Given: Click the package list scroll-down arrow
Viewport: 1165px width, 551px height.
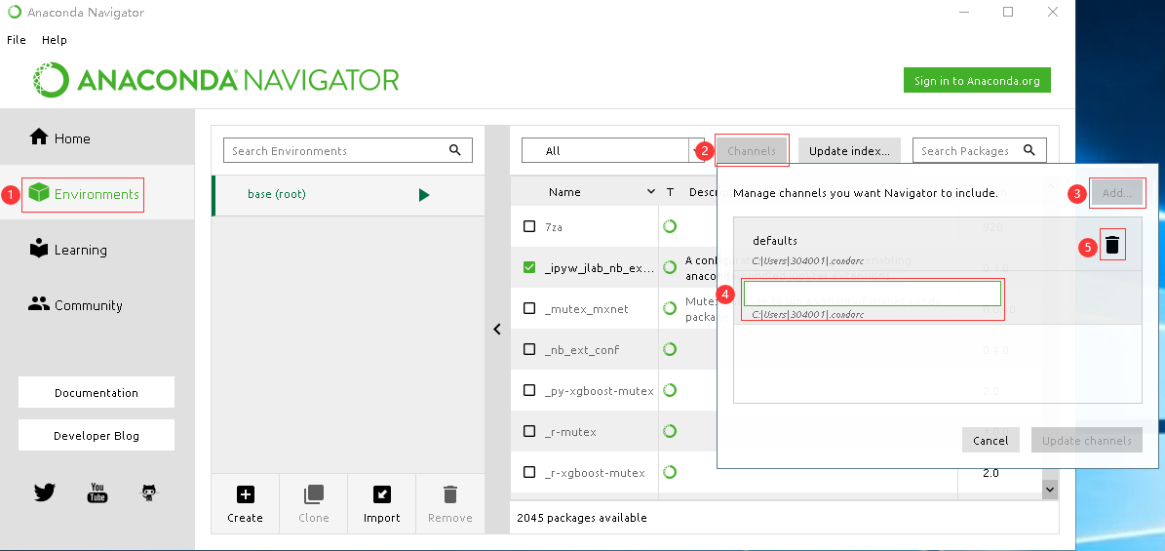Looking at the screenshot, I should 1049,489.
